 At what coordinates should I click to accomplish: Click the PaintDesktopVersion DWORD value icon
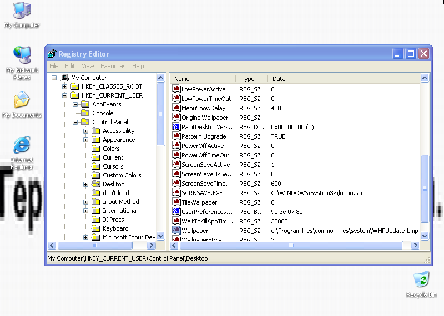tap(176, 126)
